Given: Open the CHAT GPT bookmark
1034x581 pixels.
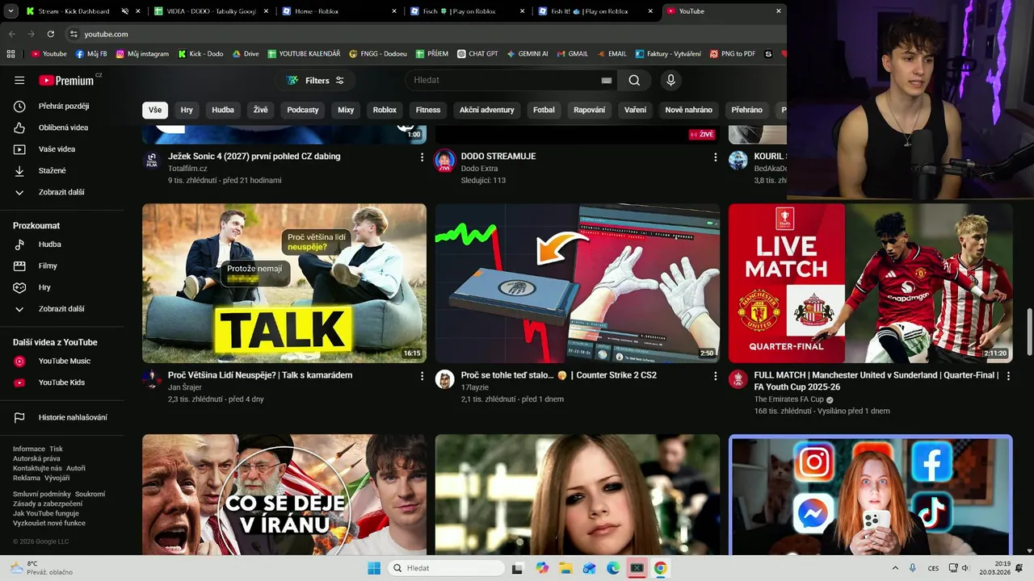Looking at the screenshot, I should coord(477,54).
